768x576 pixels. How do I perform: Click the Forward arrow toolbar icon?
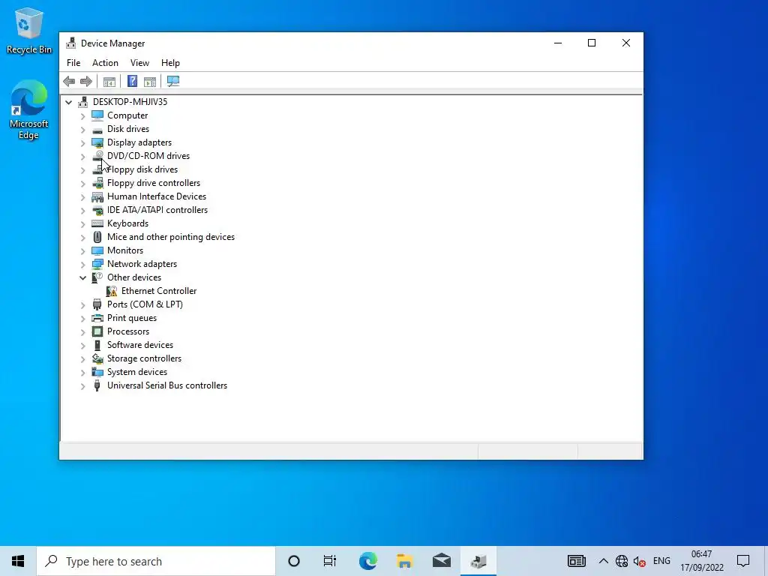coord(86,81)
